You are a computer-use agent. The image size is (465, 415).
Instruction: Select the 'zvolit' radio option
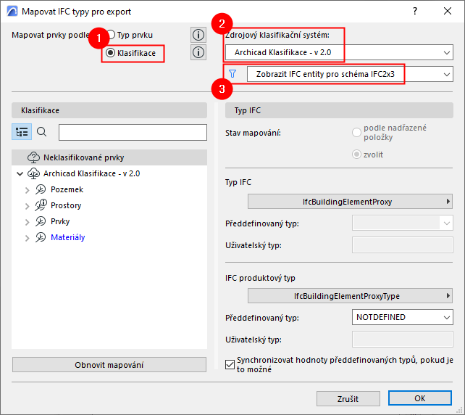[356, 155]
